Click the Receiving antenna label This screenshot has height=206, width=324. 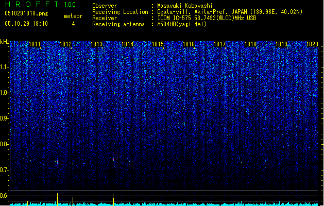[x=118, y=24]
